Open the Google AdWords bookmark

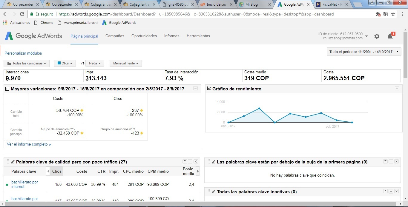click(119, 23)
